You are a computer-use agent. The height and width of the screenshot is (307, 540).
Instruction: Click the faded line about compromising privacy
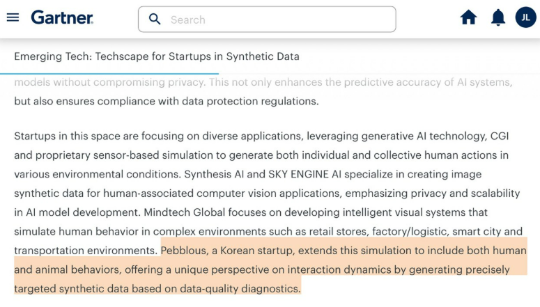(x=262, y=82)
